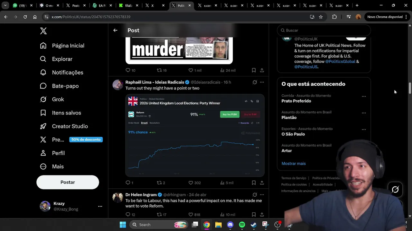The width and height of the screenshot is (412, 231).
Task: Open Página Inicial from sidebar
Action: (62, 46)
